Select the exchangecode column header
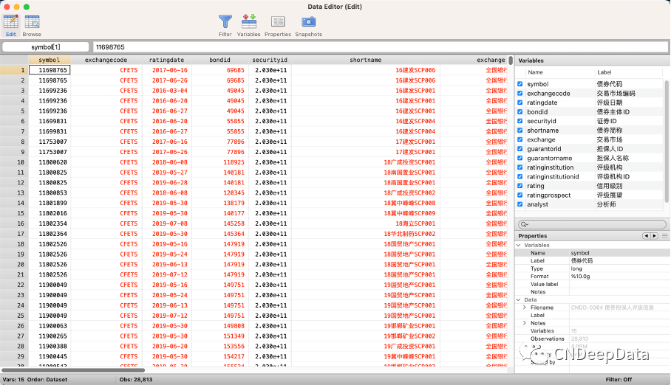671x385 pixels. pos(106,60)
